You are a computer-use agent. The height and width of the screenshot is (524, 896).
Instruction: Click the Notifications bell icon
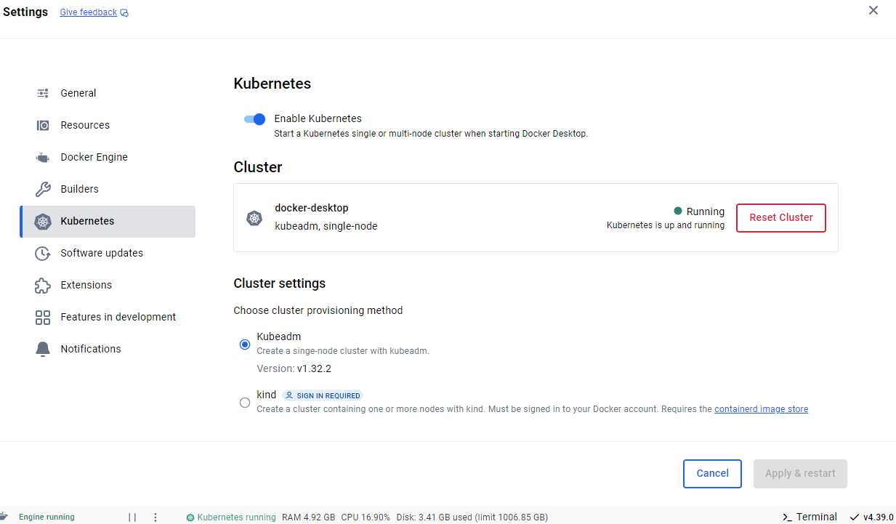(x=43, y=349)
